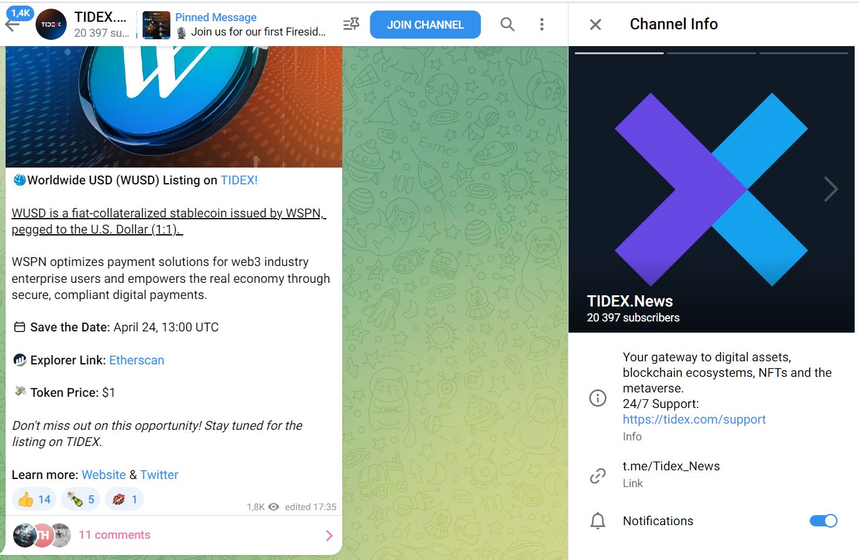
Task: Click the bell icon next to Notifications
Action: point(598,521)
